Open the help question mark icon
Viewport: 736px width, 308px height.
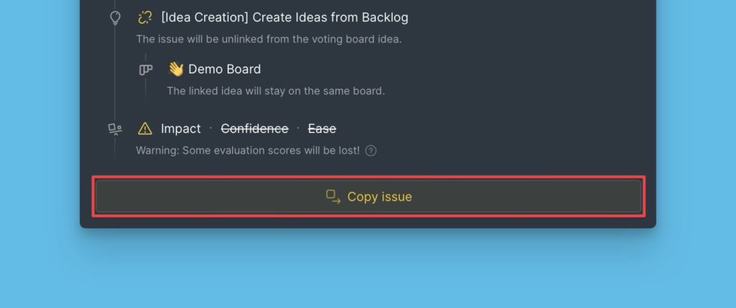click(371, 151)
